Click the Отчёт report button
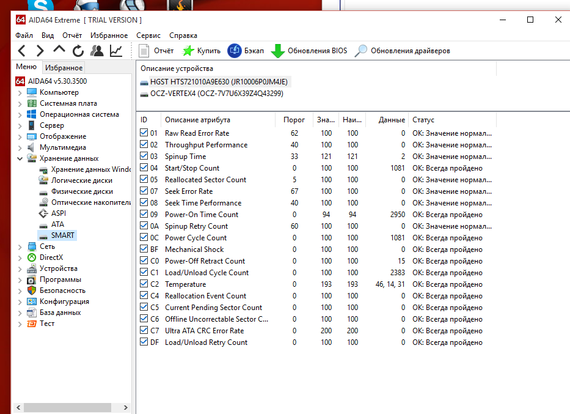This screenshot has width=570, height=414. click(x=156, y=51)
